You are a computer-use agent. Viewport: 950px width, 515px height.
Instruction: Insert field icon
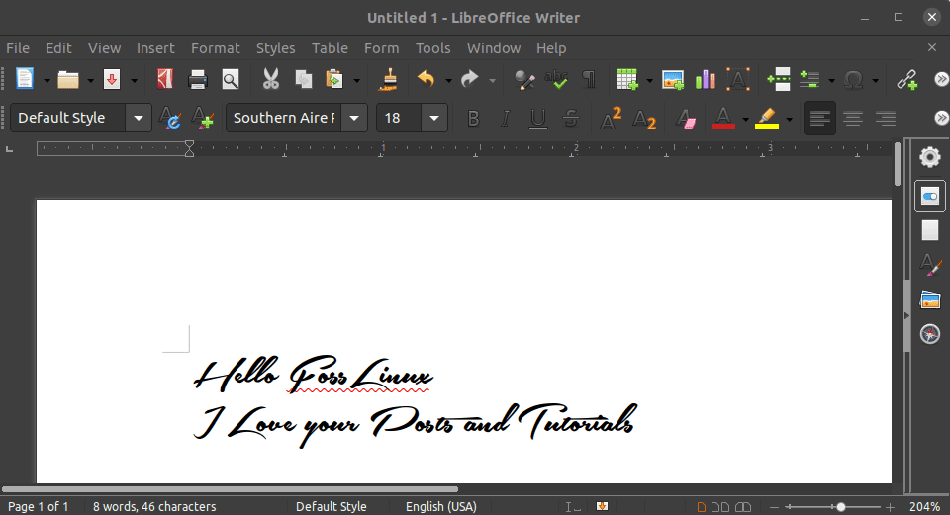(810, 79)
